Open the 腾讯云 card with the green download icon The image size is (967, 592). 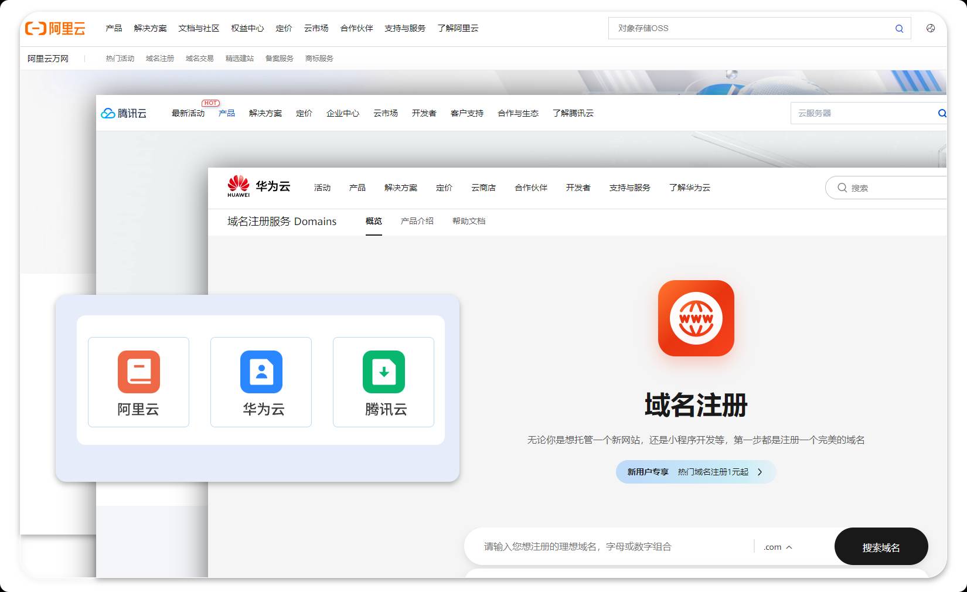pos(383,382)
